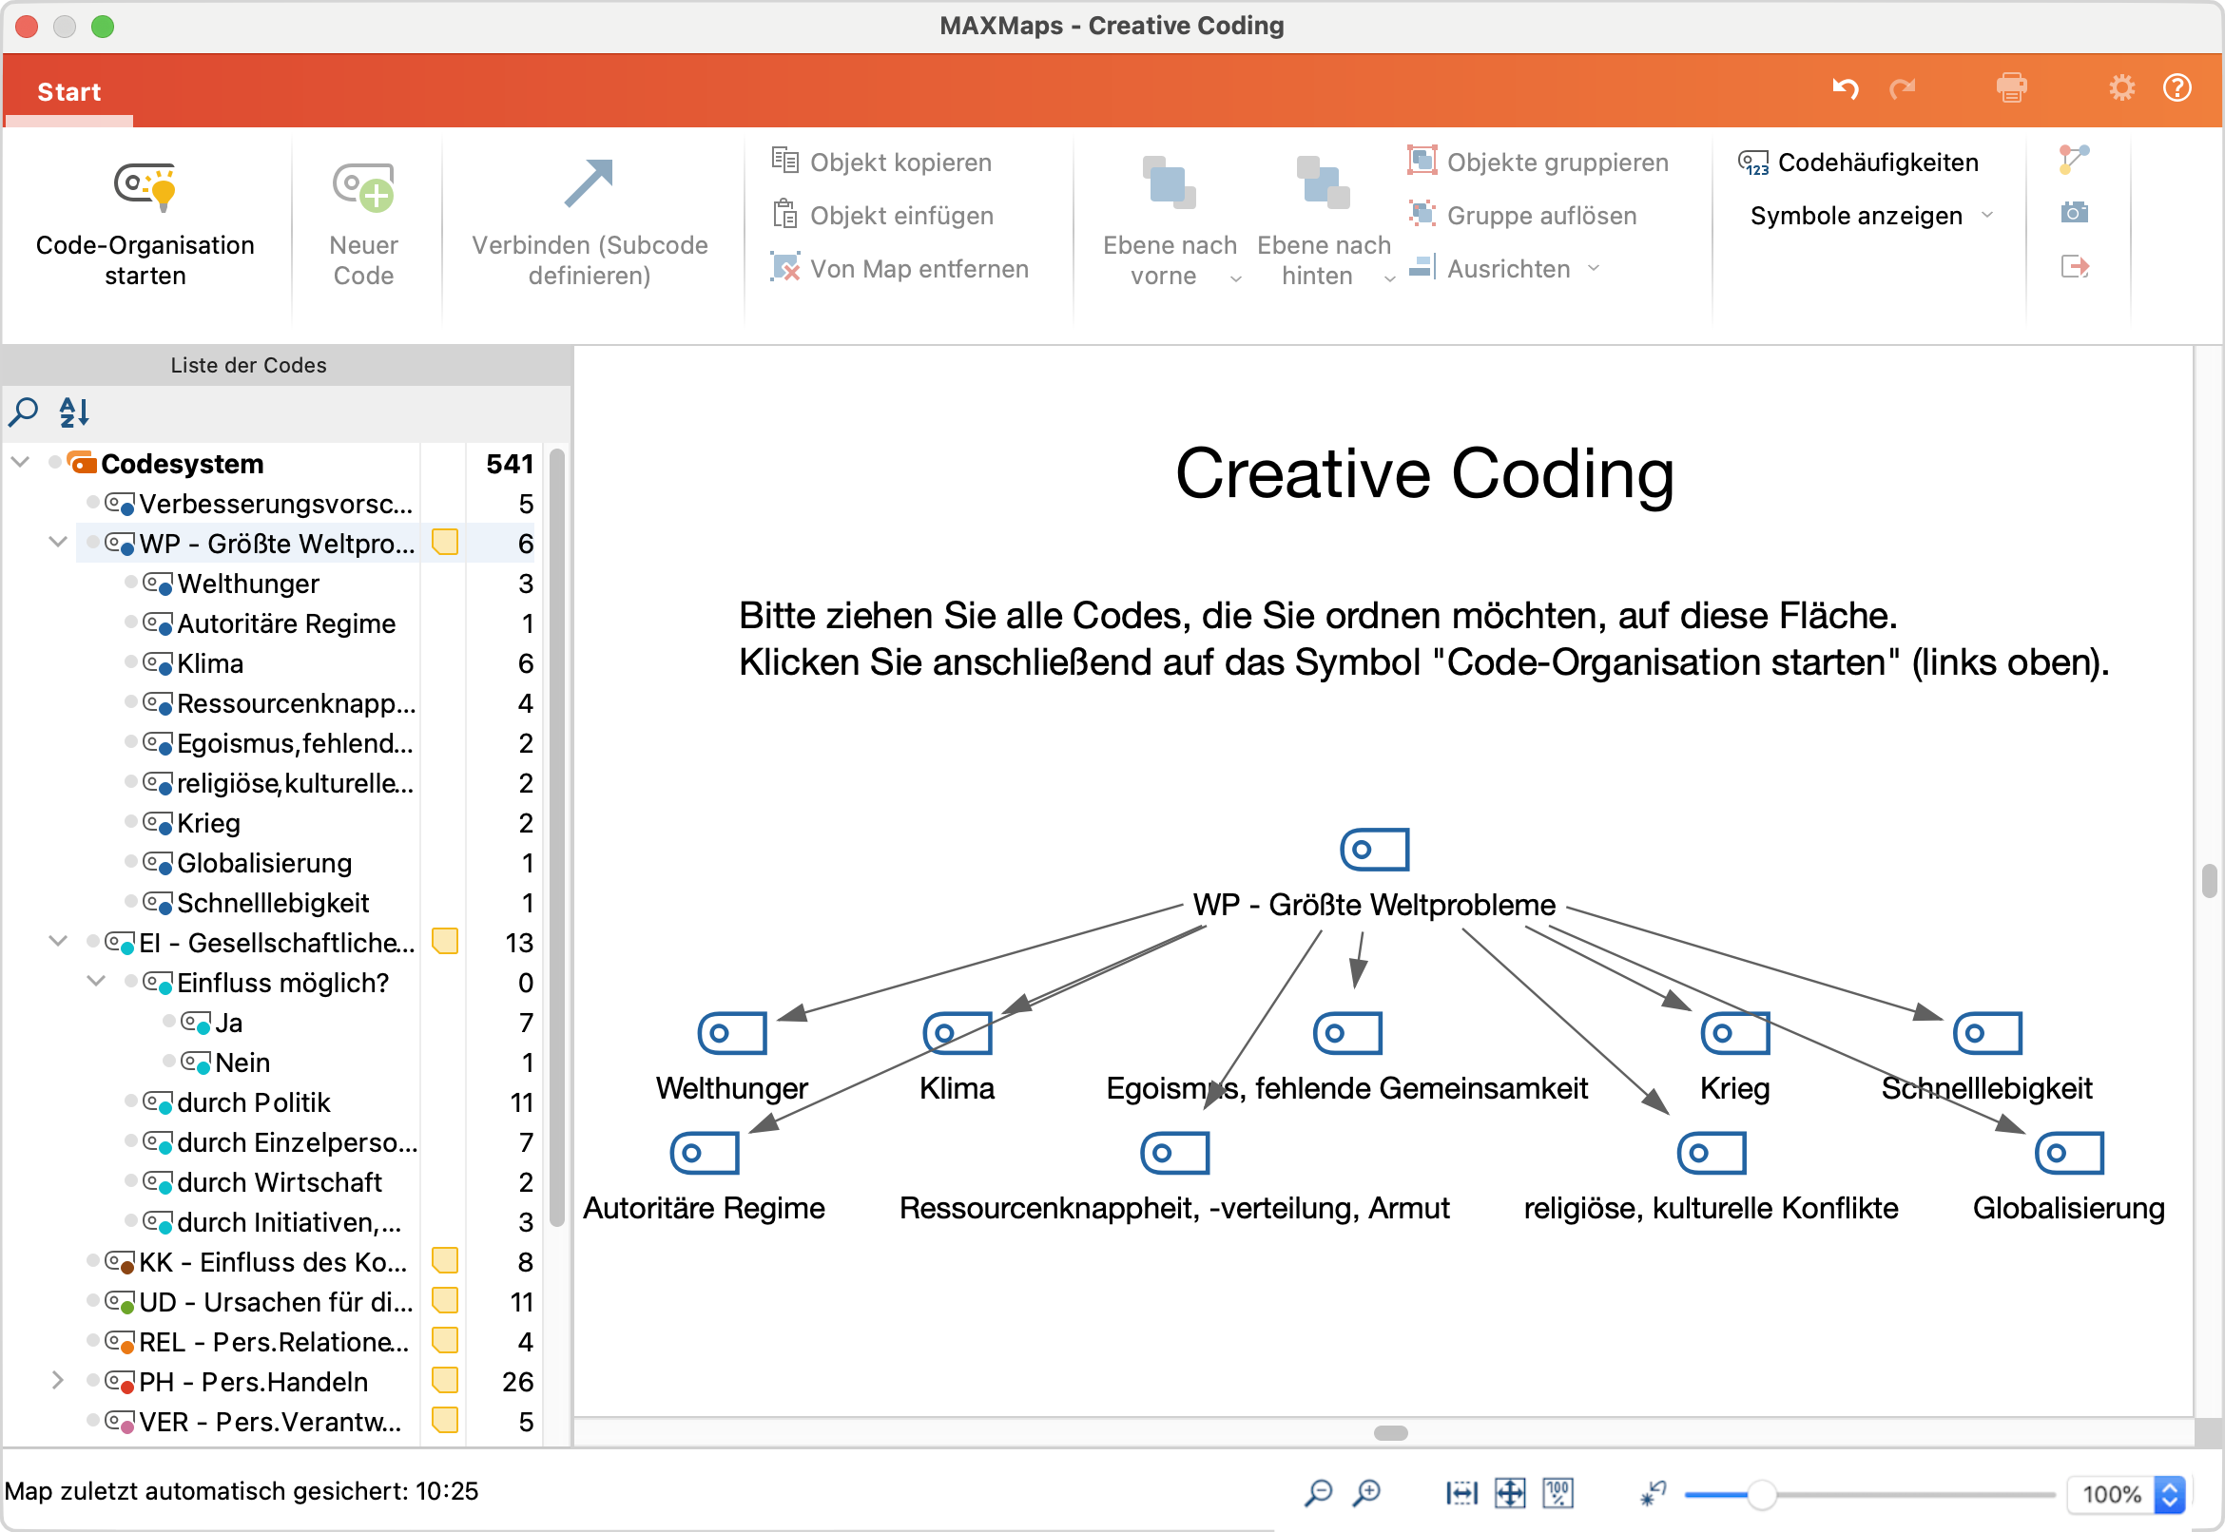Click search magnifier in code list

[x=23, y=412]
